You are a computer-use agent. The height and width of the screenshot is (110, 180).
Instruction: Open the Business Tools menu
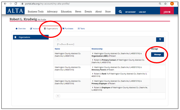(x=36, y=12)
